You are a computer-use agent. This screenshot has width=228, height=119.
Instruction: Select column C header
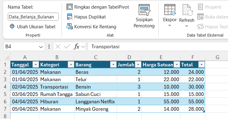coord(96,57)
